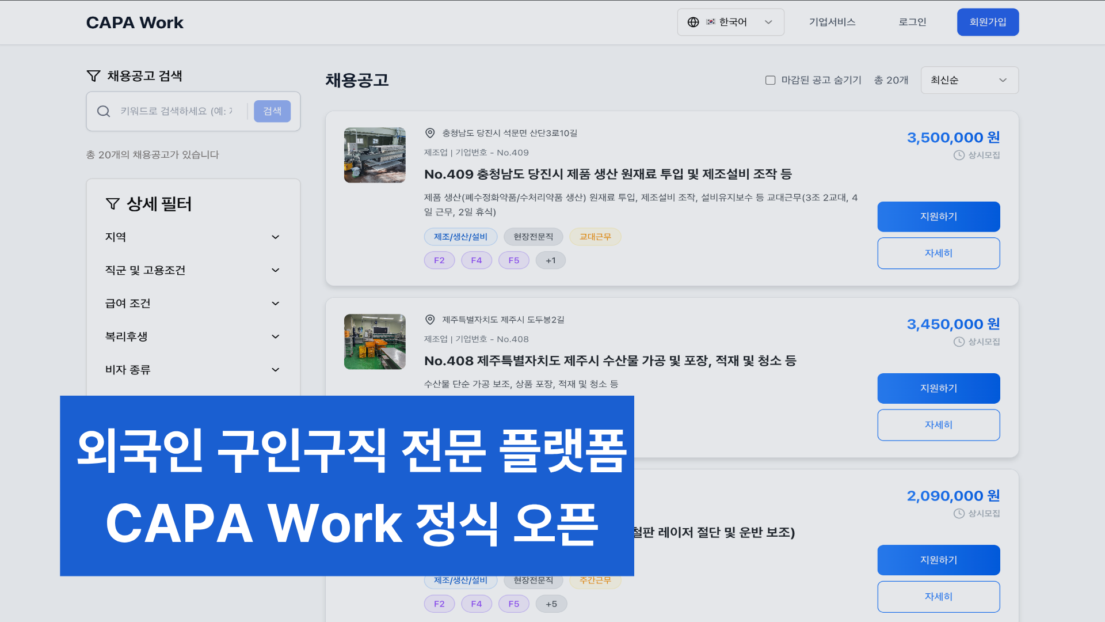This screenshot has width=1105, height=622.
Task: Click into the keyword search input field
Action: (x=176, y=111)
